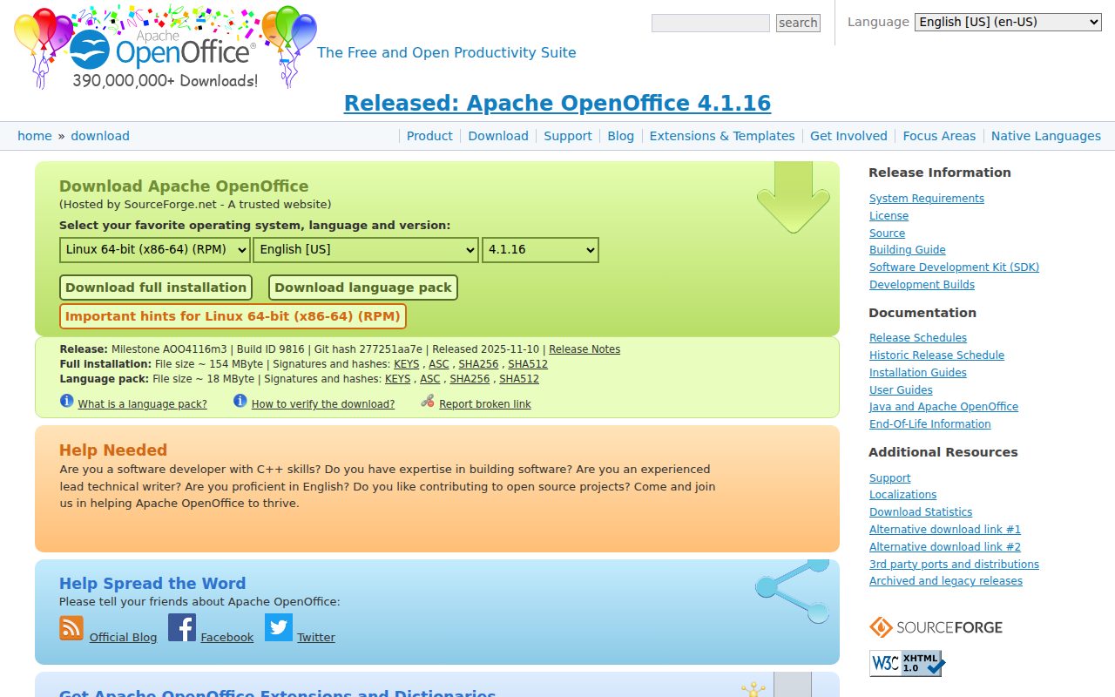Open System Requirements link
Viewport: 1115px width, 697px height.
(x=927, y=199)
